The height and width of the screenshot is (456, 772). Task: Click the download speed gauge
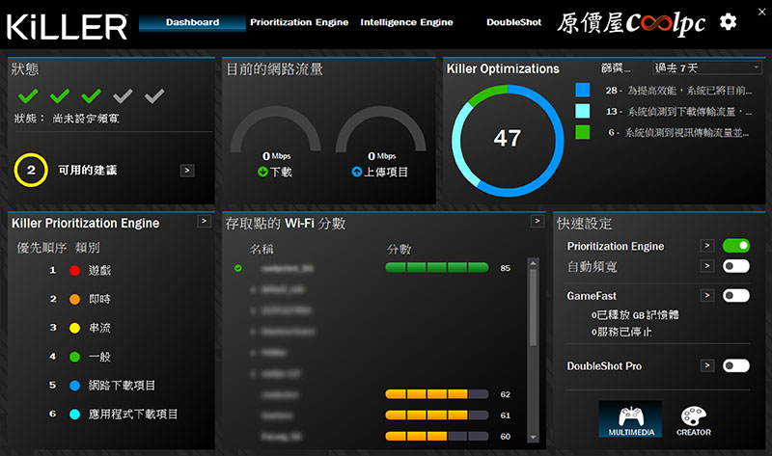pyautogui.click(x=276, y=129)
